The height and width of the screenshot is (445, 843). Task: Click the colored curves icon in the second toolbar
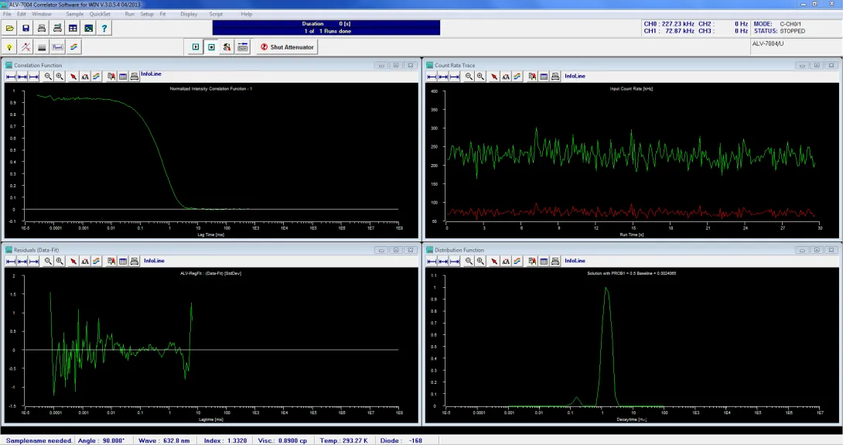coord(73,46)
